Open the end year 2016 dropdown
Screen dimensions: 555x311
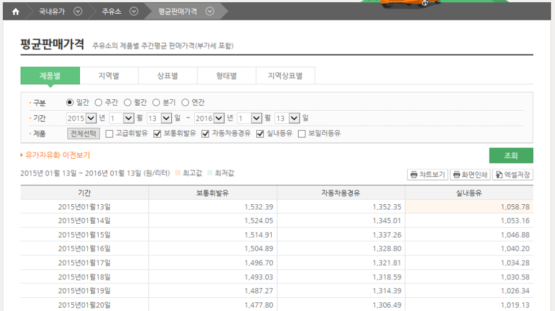(209, 118)
